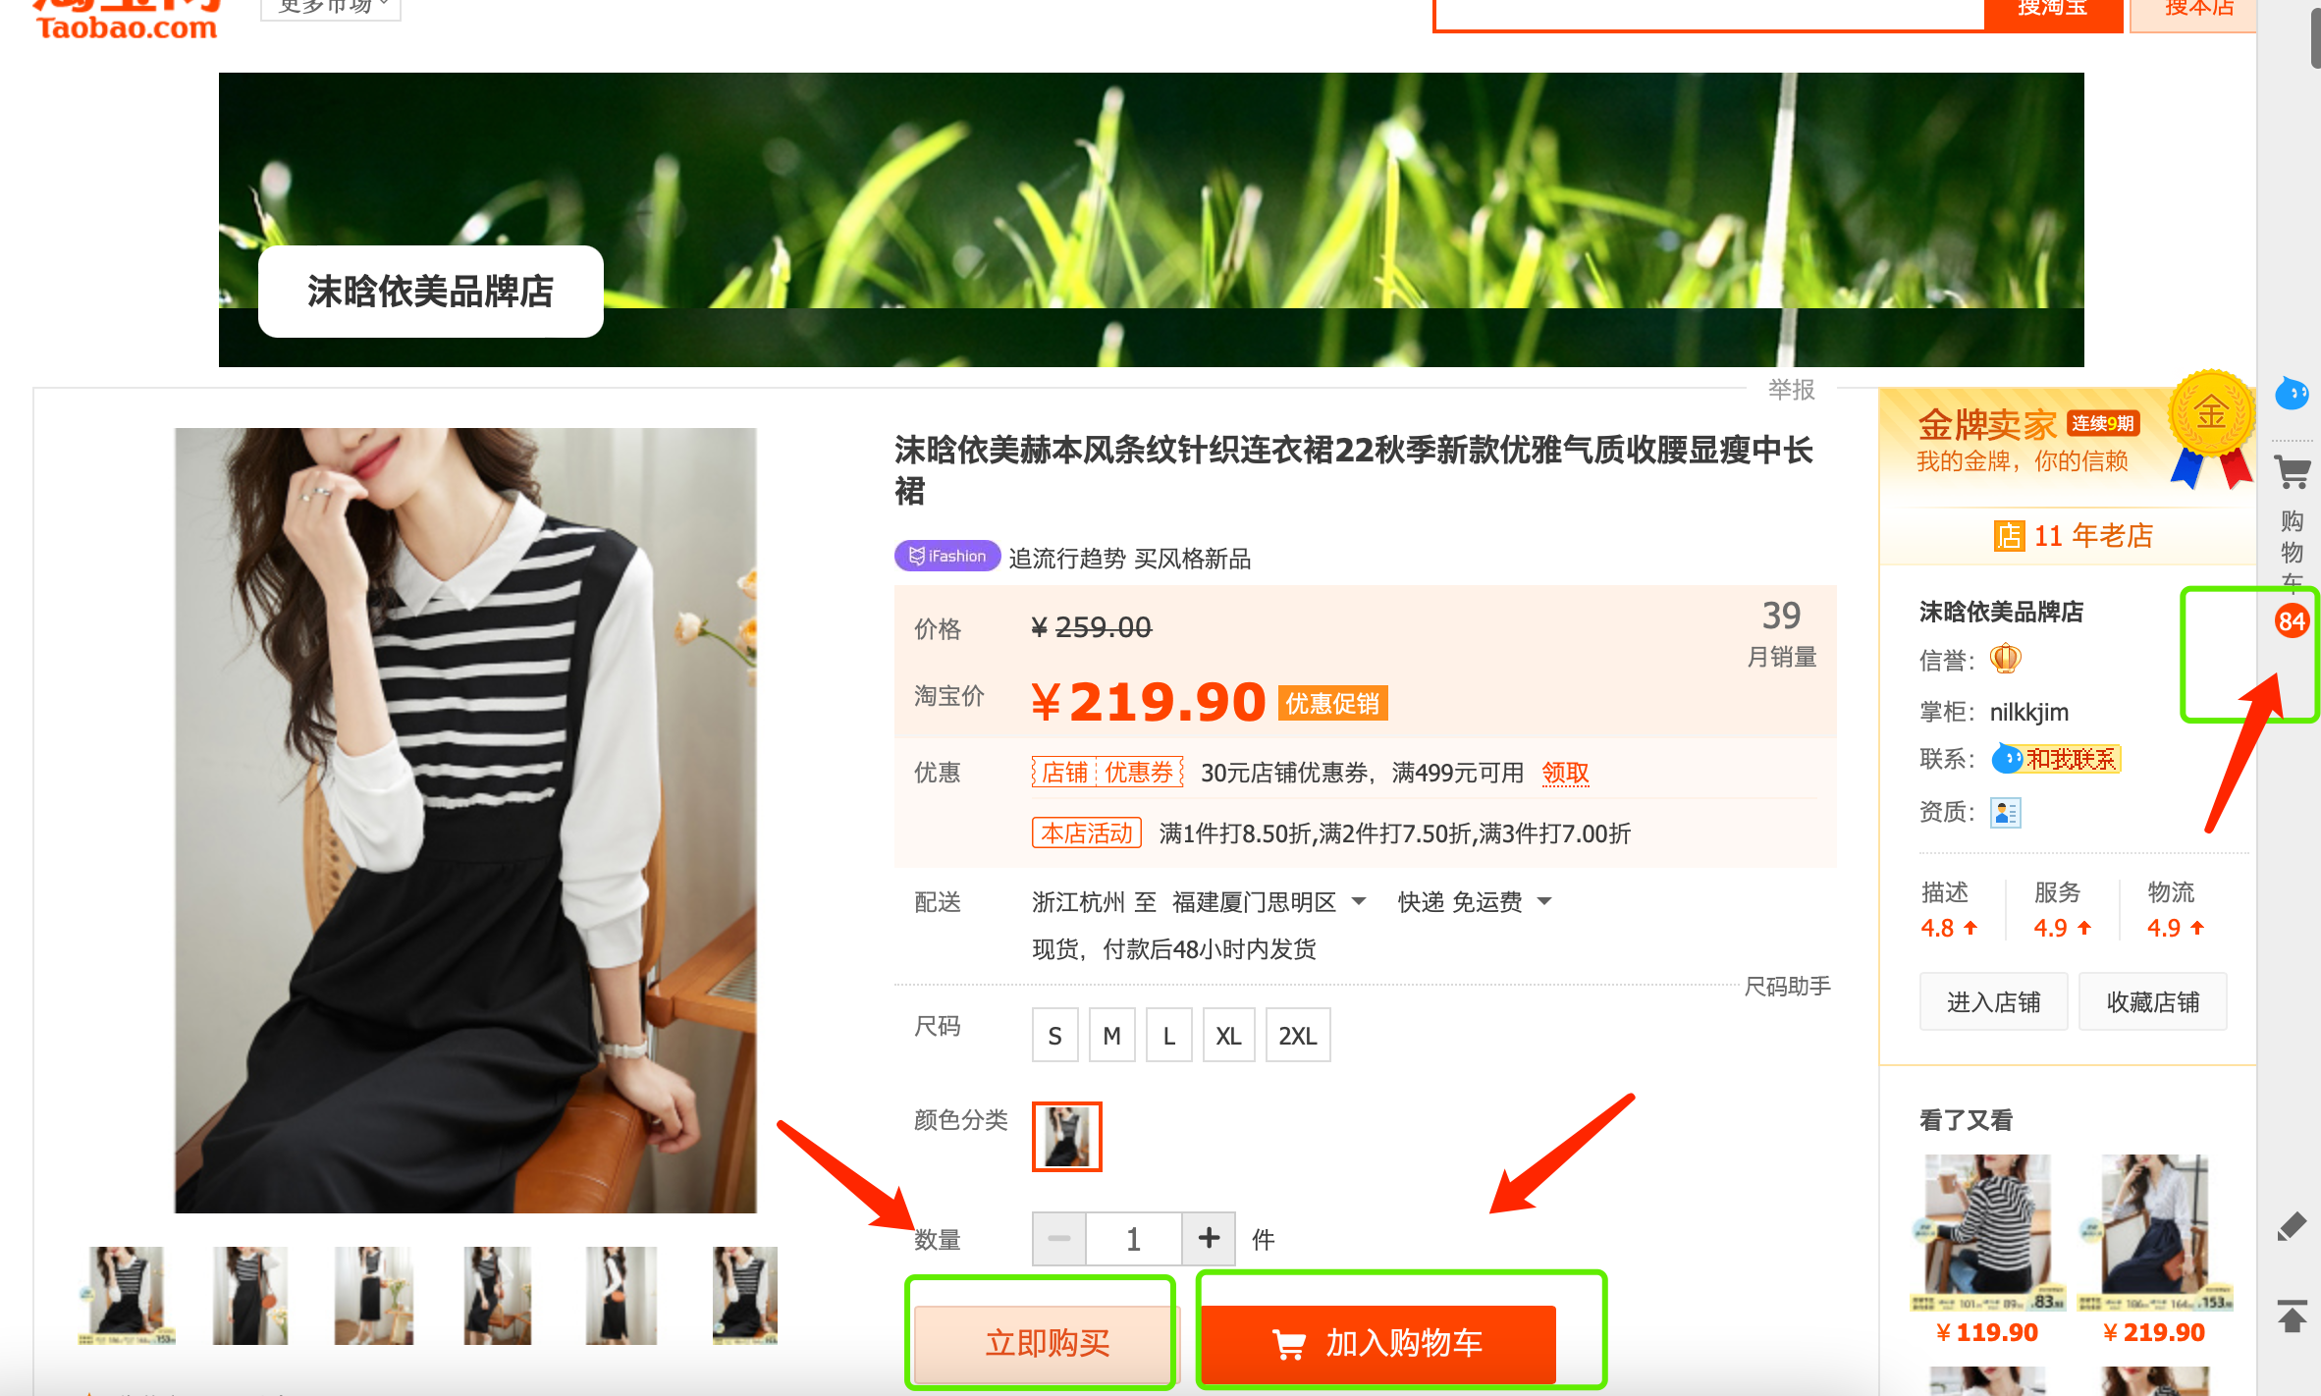Click 领取 to claim the store coupon
This screenshot has height=1396, width=2321.
click(1565, 773)
